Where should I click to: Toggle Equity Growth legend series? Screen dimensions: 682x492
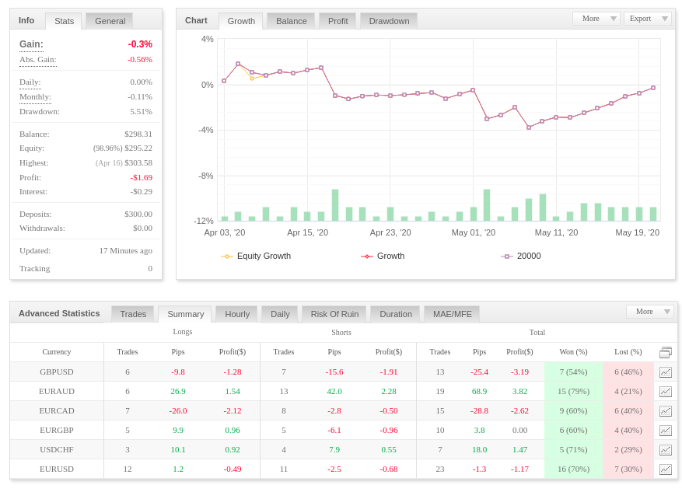click(256, 256)
